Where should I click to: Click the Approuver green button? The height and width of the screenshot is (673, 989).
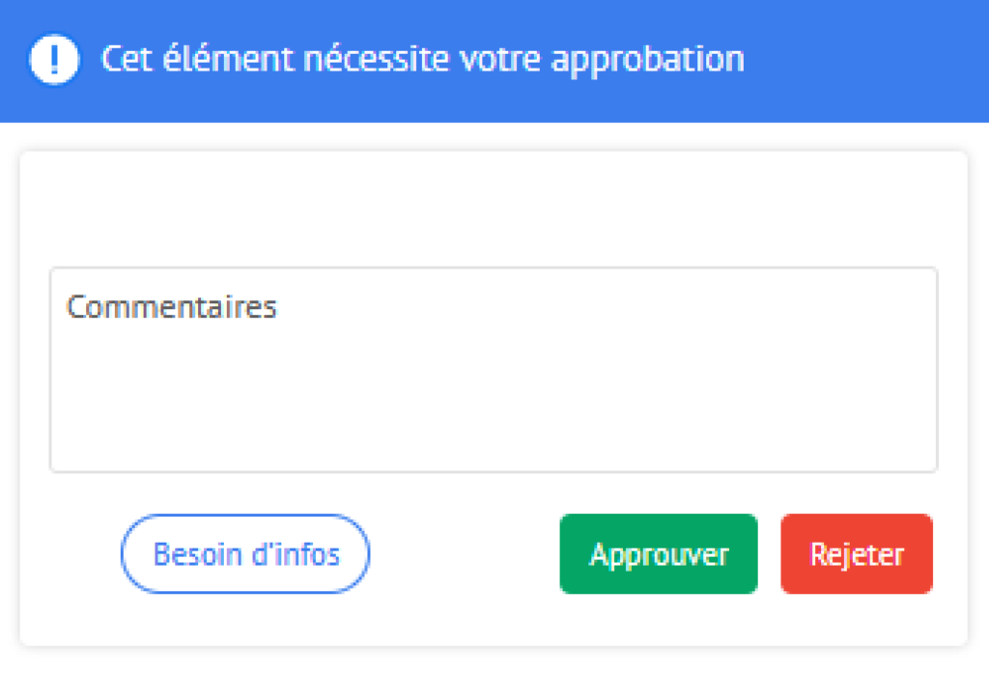[x=659, y=554]
